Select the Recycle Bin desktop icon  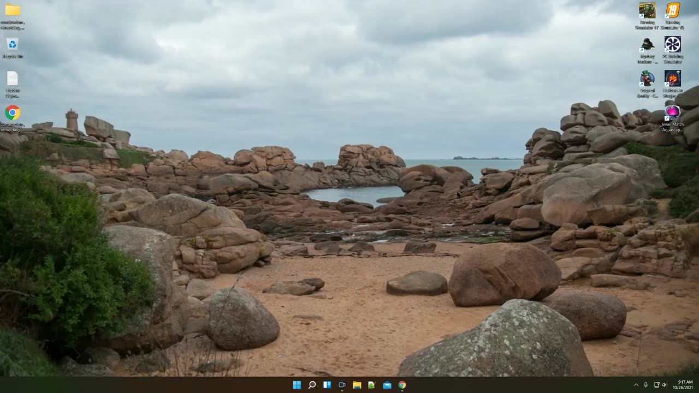[13, 48]
